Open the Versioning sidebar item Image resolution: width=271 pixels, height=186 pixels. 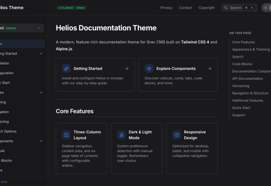click(5, 122)
